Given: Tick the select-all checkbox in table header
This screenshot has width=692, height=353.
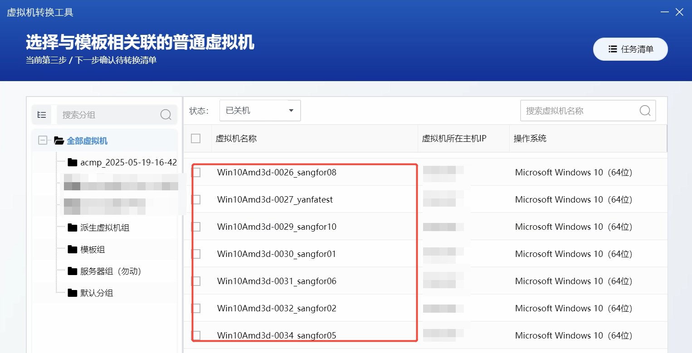Looking at the screenshot, I should 196,138.
